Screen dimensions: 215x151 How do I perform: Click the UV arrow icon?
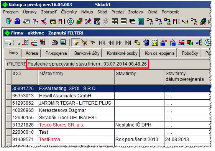(159, 21)
